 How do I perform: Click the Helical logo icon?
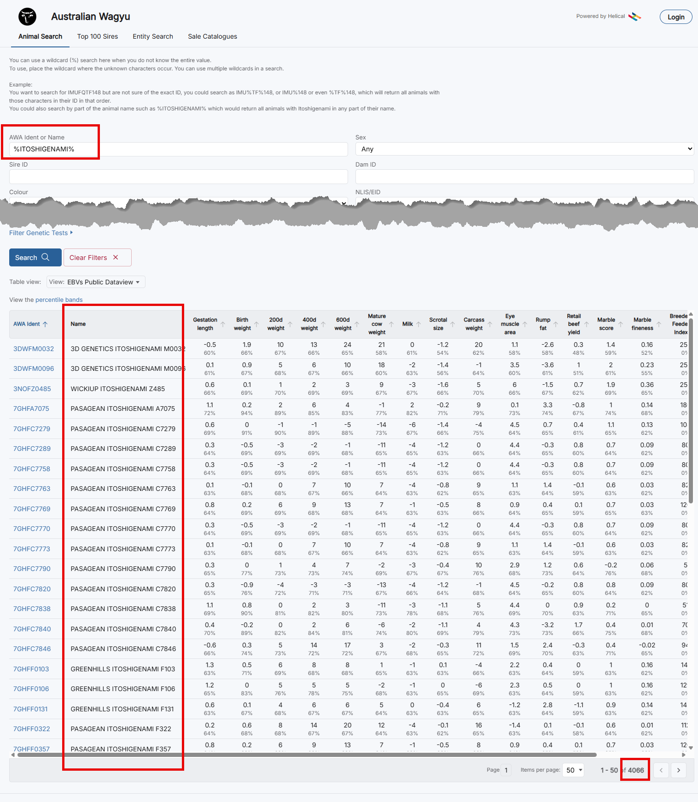[x=634, y=17]
